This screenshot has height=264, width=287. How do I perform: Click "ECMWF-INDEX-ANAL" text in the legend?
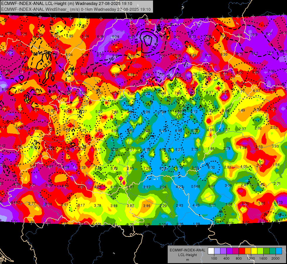pyautogui.click(x=187, y=250)
